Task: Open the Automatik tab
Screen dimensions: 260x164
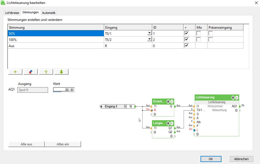Action: (x=49, y=13)
